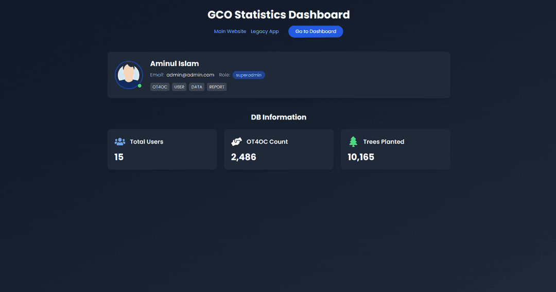The width and height of the screenshot is (556, 292).
Task: Click the Total Users people icon
Action: (x=120, y=142)
